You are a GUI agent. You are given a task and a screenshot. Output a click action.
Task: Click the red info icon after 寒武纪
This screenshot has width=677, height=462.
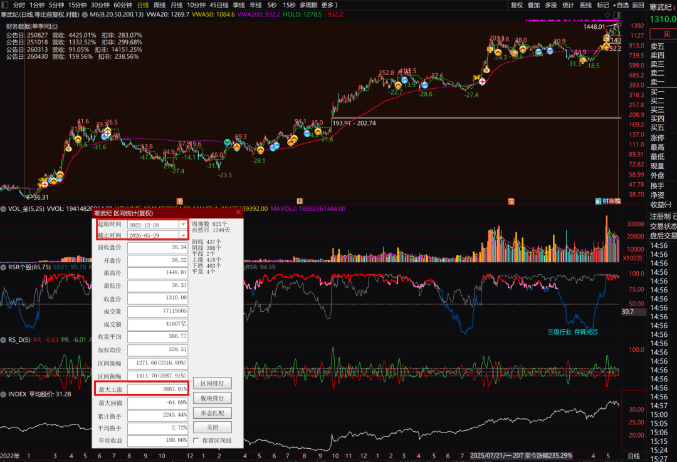click(673, 6)
